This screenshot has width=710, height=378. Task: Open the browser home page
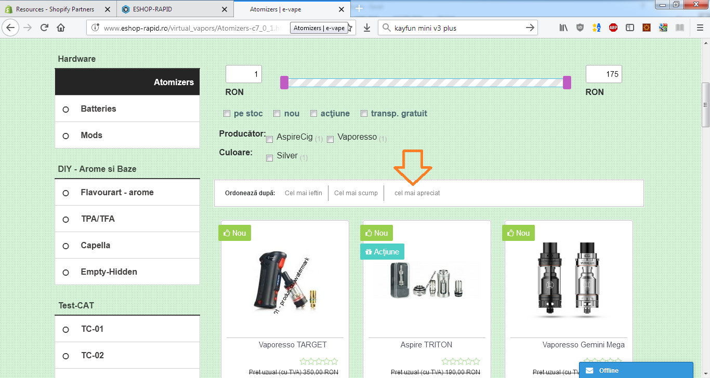[61, 28]
